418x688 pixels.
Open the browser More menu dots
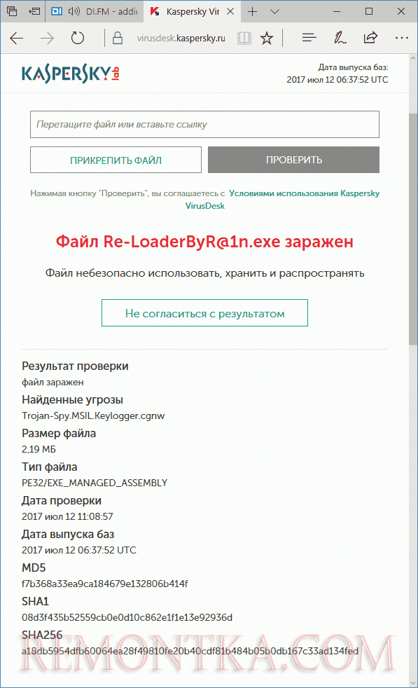[x=401, y=38]
